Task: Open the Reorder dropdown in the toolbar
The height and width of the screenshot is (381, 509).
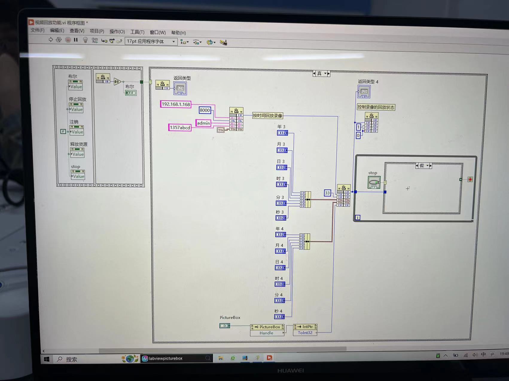Action: pyautogui.click(x=211, y=42)
